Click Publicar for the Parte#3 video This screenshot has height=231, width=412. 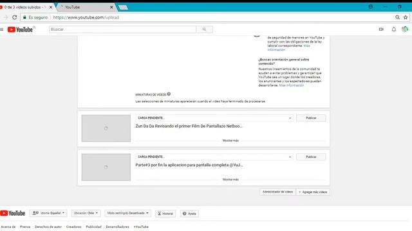[x=311, y=157]
